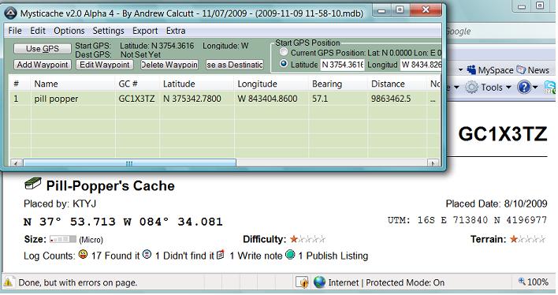
Task: Click the Tools gear icon in browser
Action: coord(472,88)
